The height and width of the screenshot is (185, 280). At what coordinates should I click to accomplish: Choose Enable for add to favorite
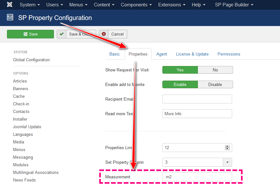tap(180, 84)
